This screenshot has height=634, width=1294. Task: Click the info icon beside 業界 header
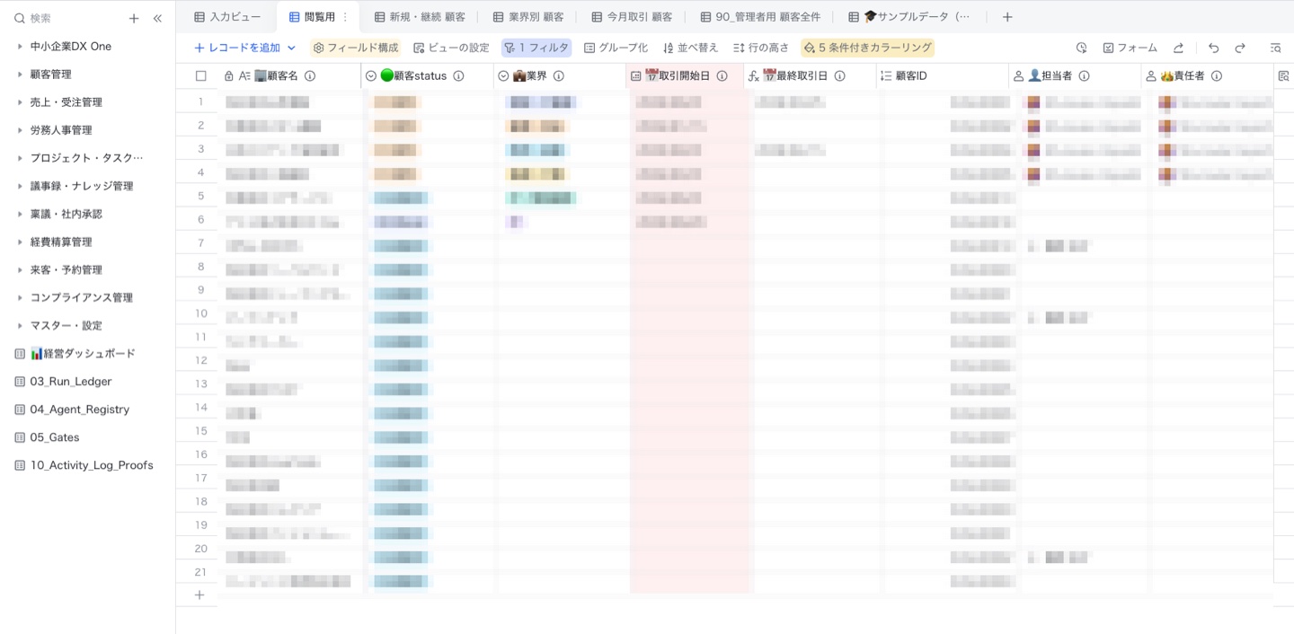(x=558, y=76)
